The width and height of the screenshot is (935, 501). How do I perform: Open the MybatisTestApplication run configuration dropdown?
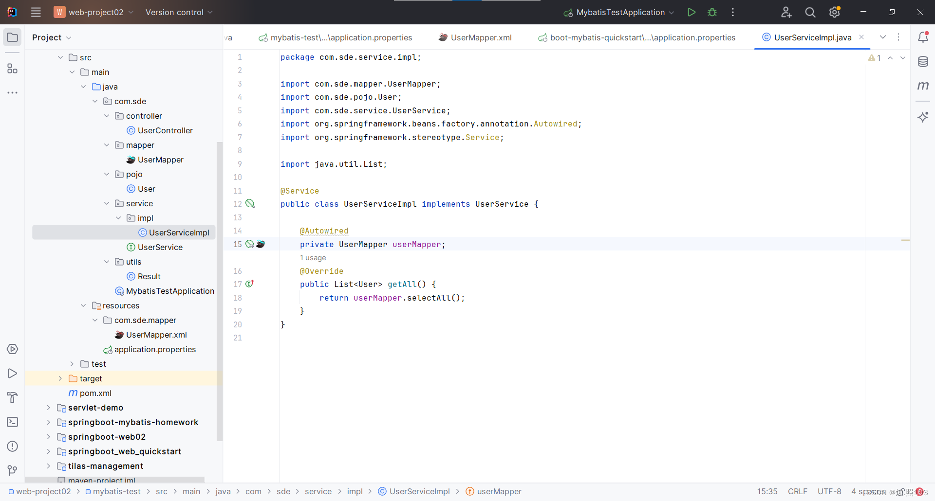coord(619,12)
